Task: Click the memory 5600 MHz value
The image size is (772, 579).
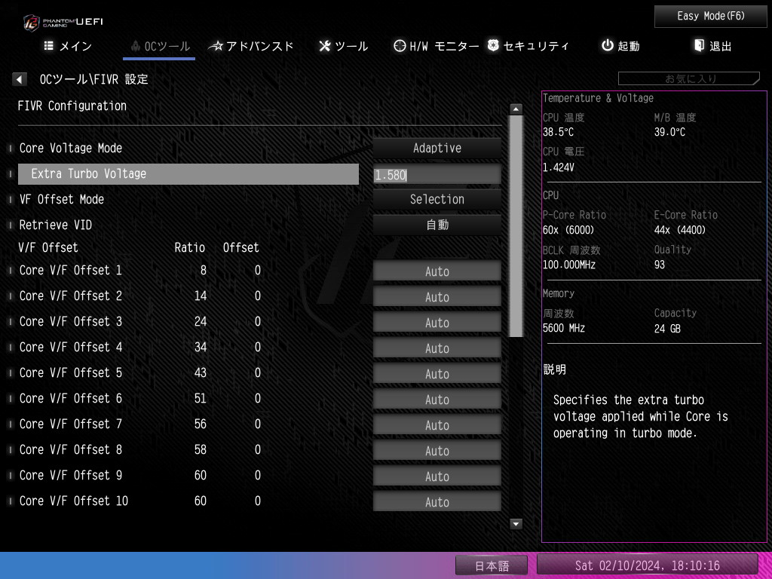Action: tap(564, 329)
